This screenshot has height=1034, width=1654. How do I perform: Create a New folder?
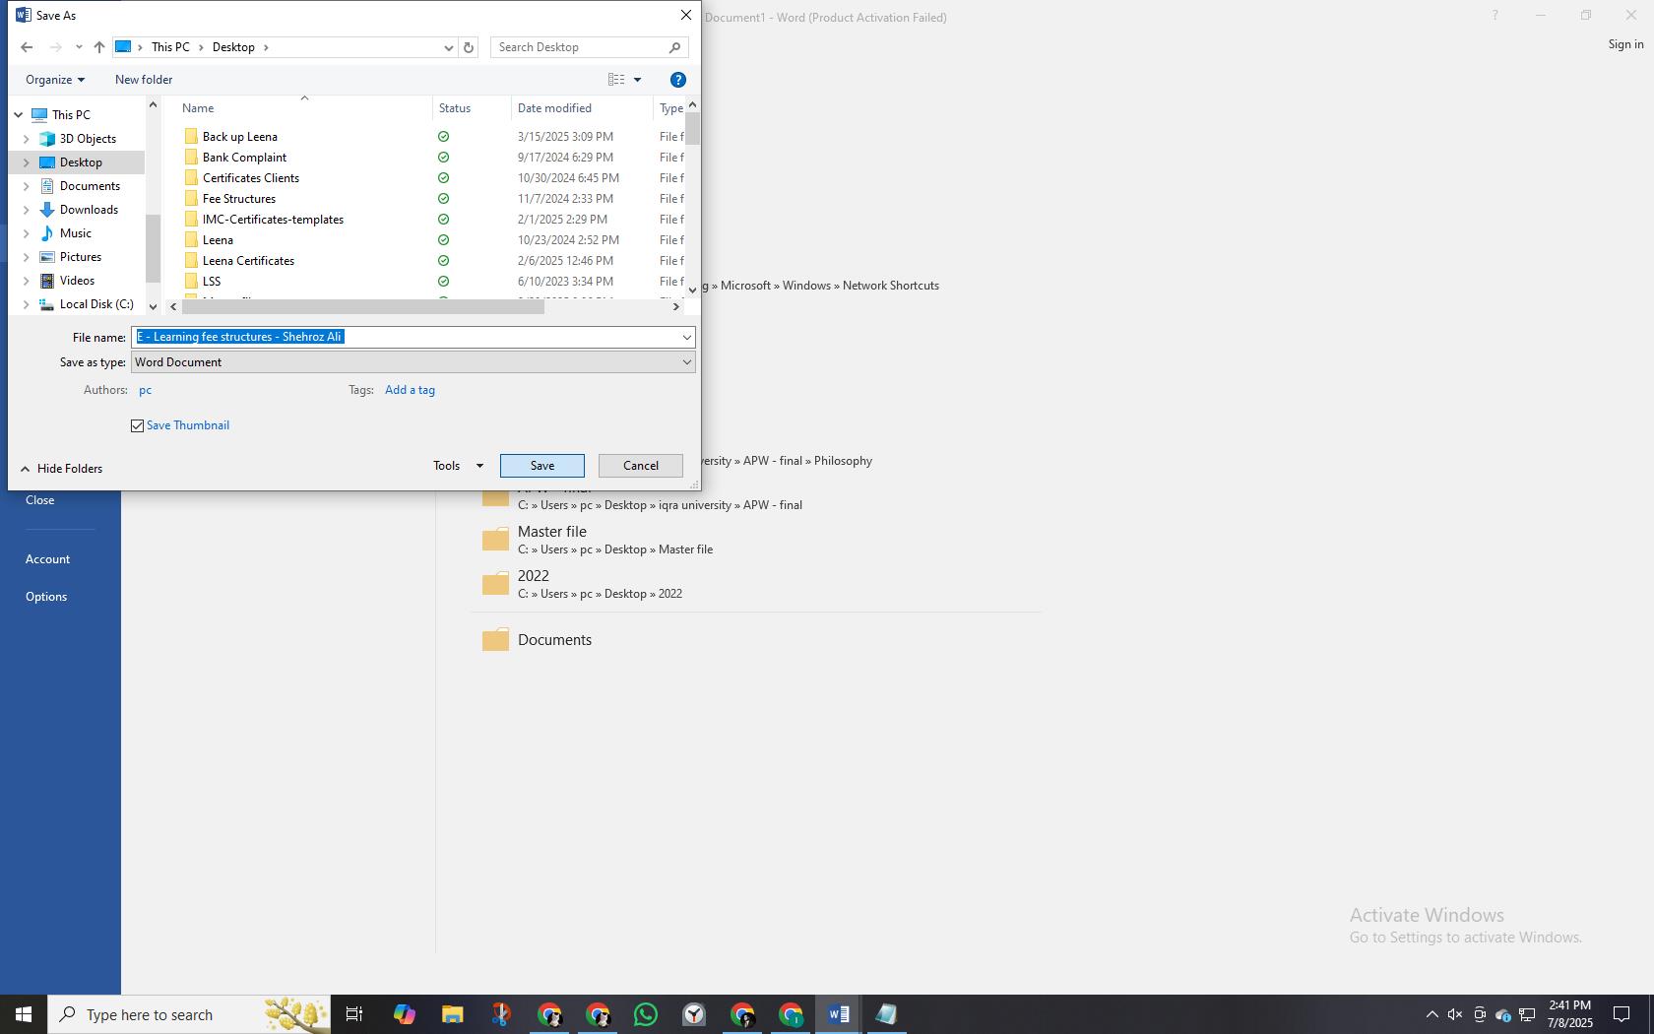[x=144, y=80]
